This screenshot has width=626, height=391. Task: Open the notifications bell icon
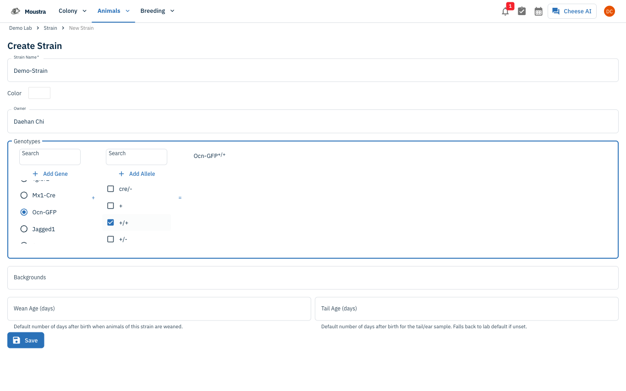point(505,11)
